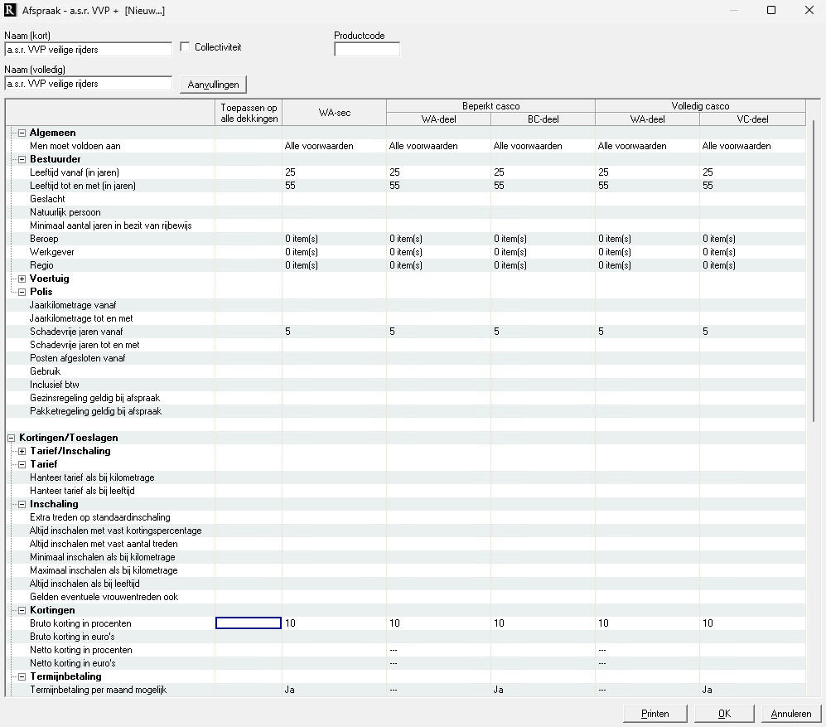
Task: Click WA-sec value 5 for Schadevrije jaren vanaf
Action: point(287,332)
